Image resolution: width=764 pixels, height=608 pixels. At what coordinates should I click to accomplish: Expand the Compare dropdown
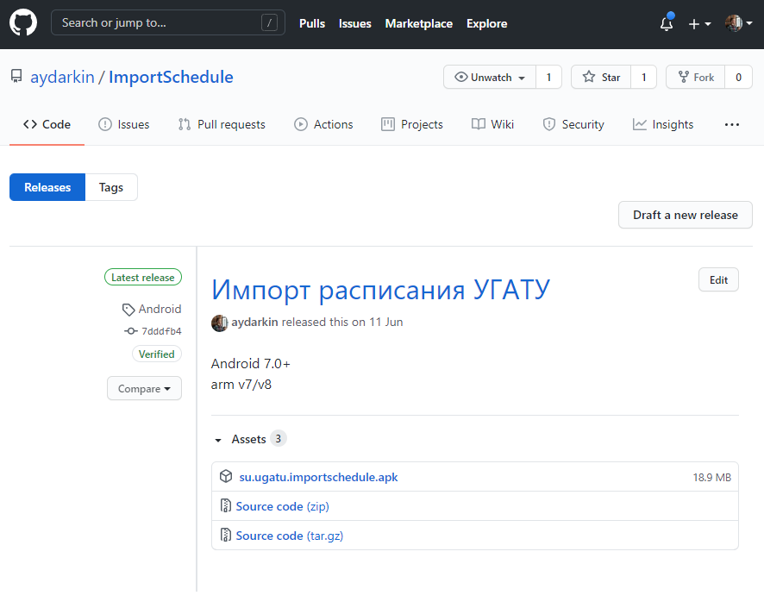pyautogui.click(x=144, y=388)
